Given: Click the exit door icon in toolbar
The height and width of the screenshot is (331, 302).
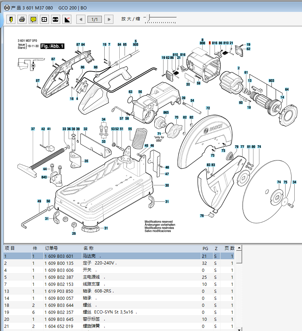Looking at the screenshot, I should 11,19.
